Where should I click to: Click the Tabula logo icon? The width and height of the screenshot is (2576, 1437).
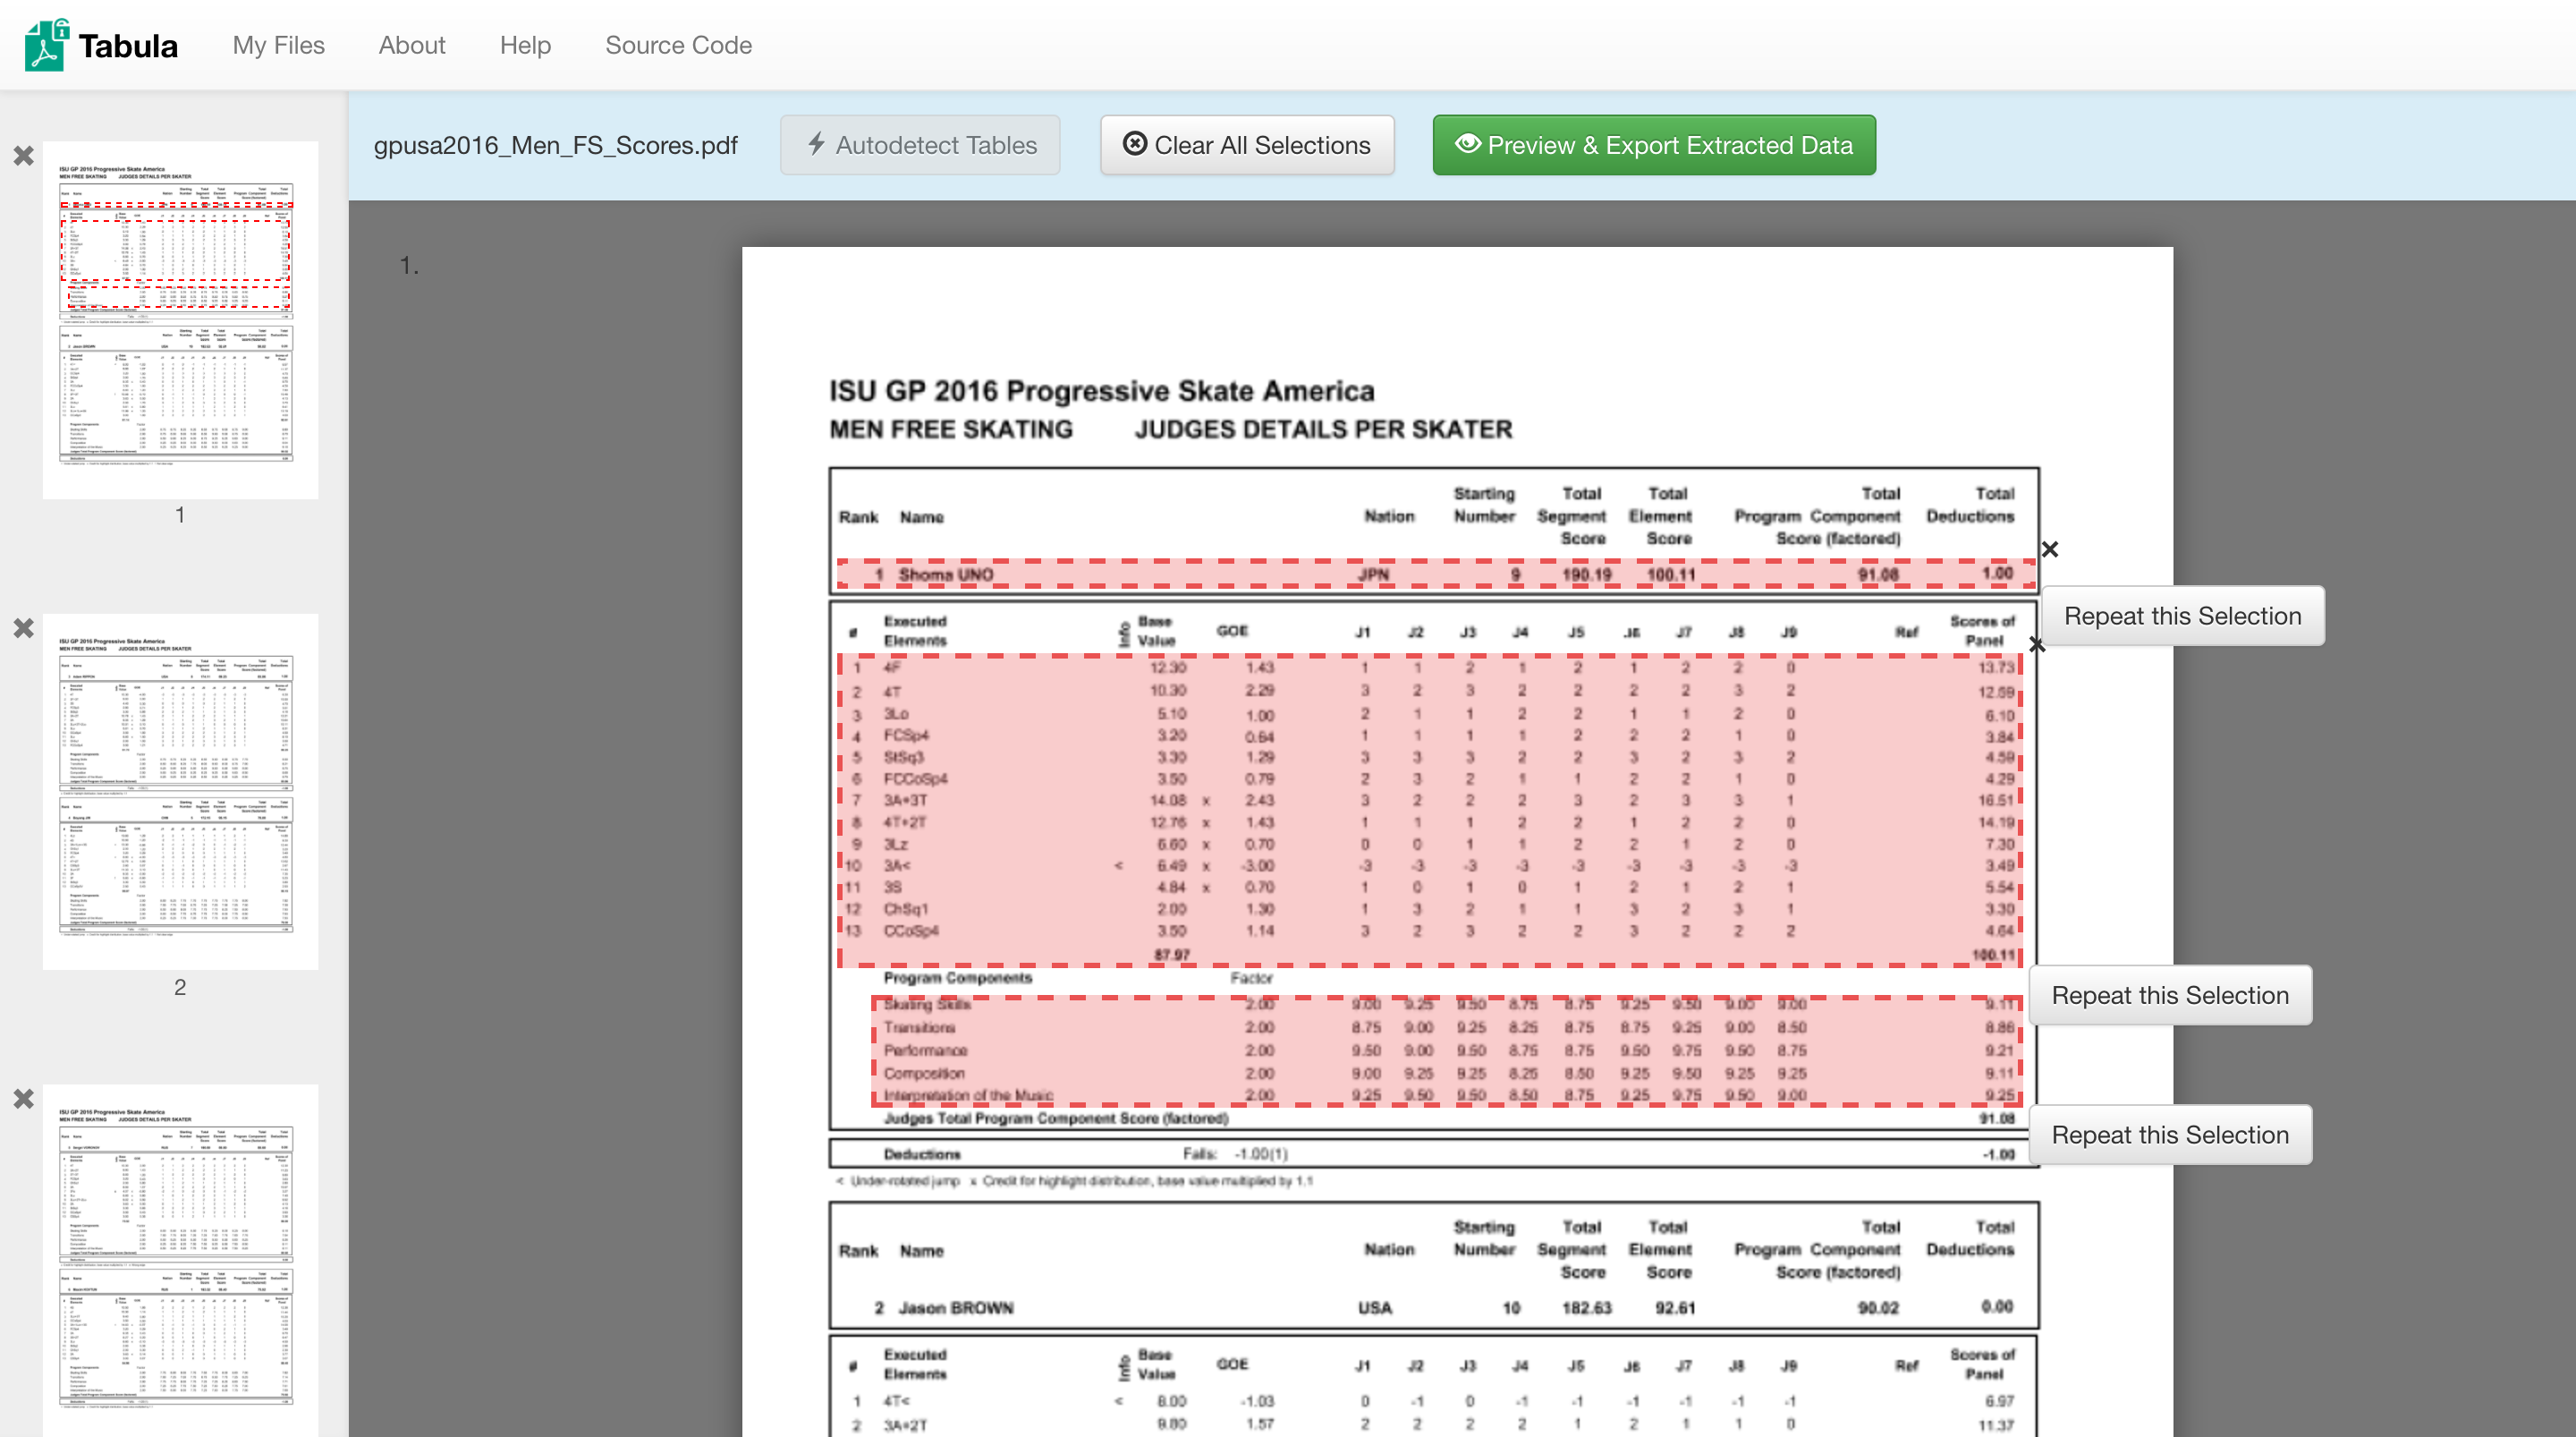[46, 45]
